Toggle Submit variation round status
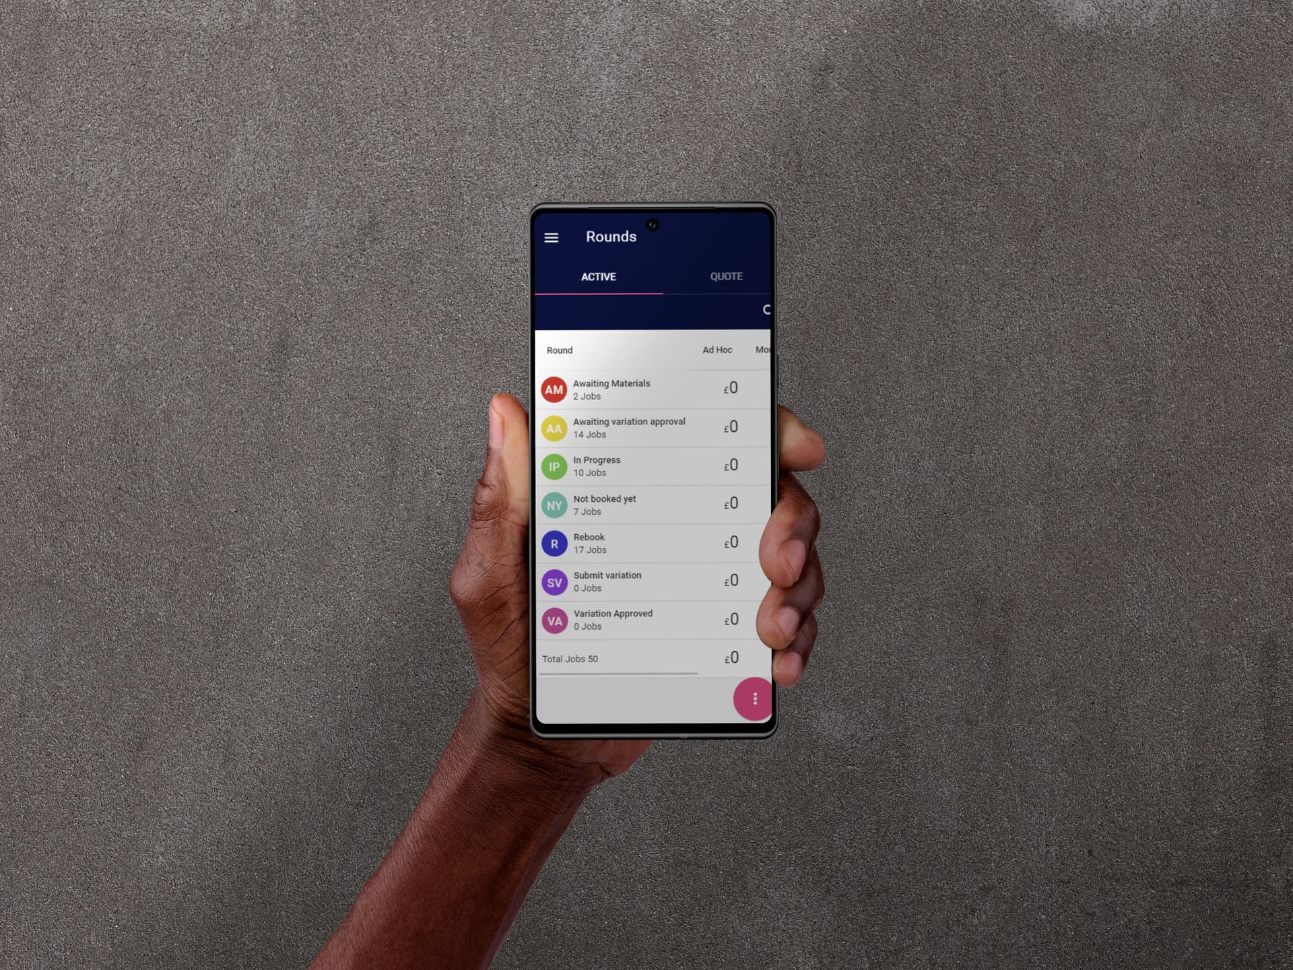 pyautogui.click(x=553, y=581)
